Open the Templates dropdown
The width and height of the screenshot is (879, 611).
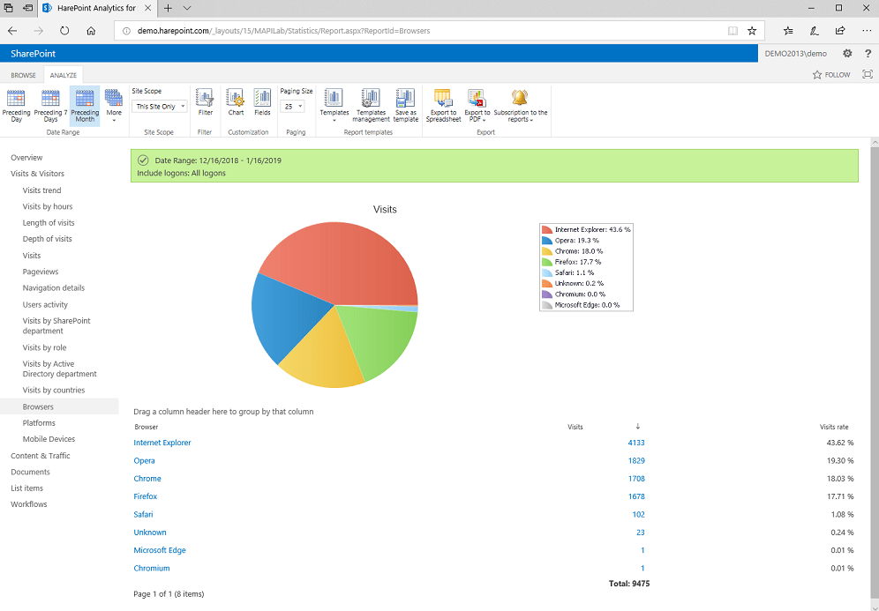[334, 106]
